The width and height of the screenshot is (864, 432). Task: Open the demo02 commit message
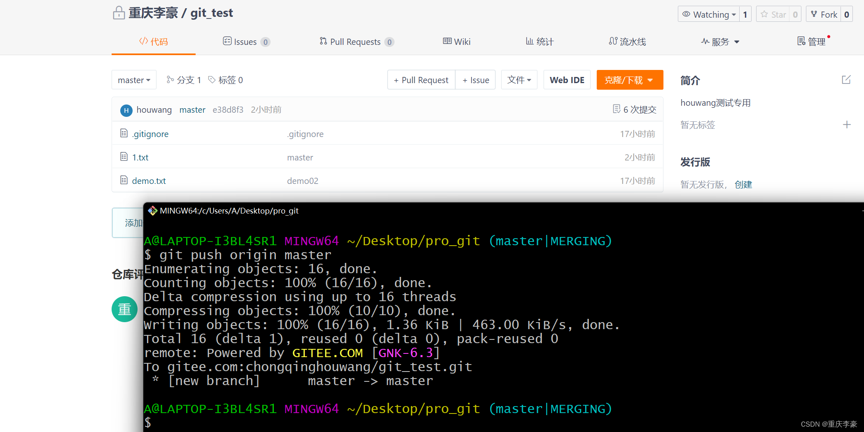303,181
